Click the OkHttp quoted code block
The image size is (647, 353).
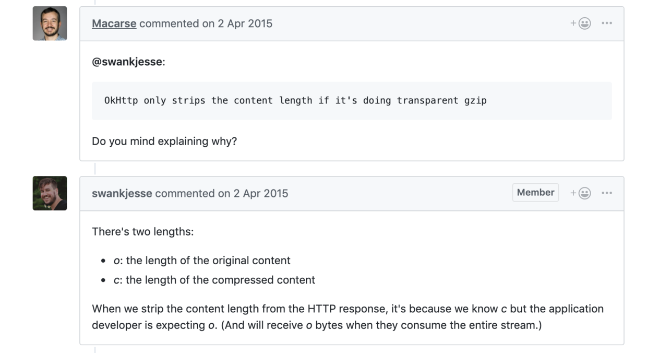click(x=295, y=101)
